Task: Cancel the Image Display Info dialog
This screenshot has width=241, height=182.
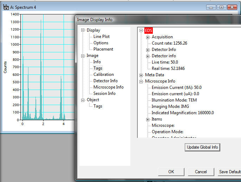Action: click(x=201, y=172)
